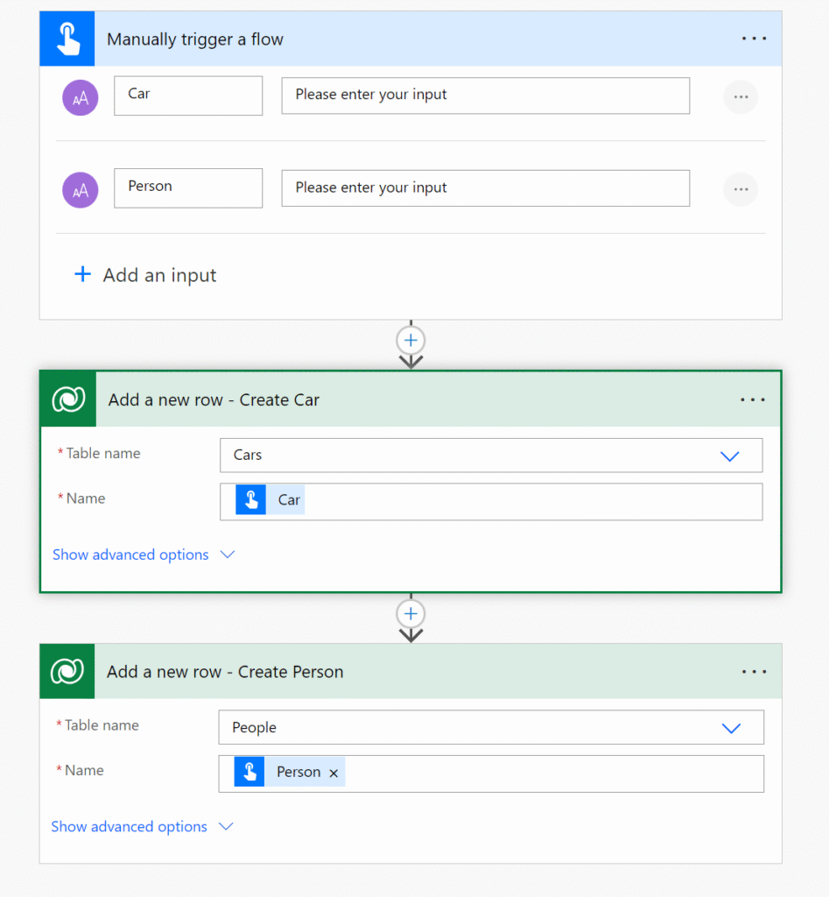Insert a step between Create Car and Create Person
Screen dimensions: 829x897
(x=411, y=614)
